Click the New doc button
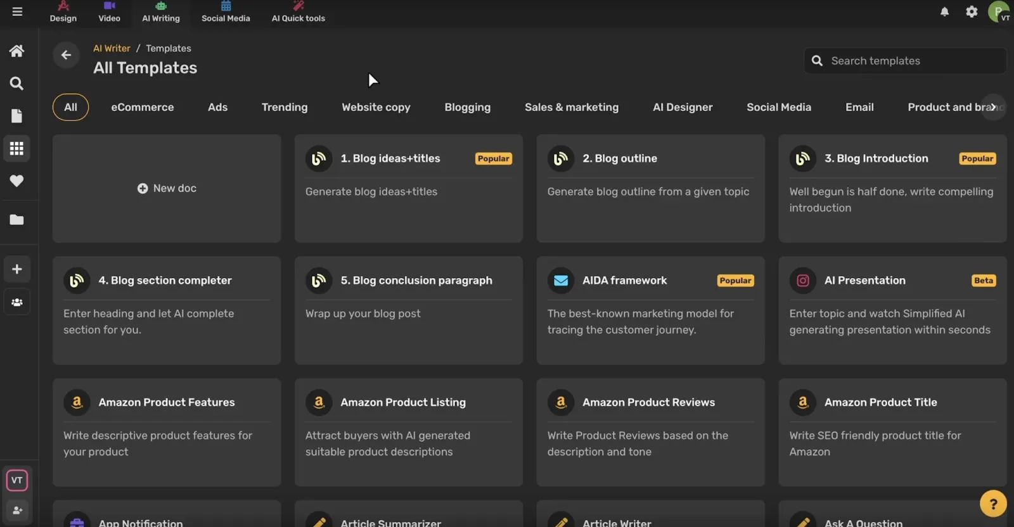1014x527 pixels. click(167, 188)
